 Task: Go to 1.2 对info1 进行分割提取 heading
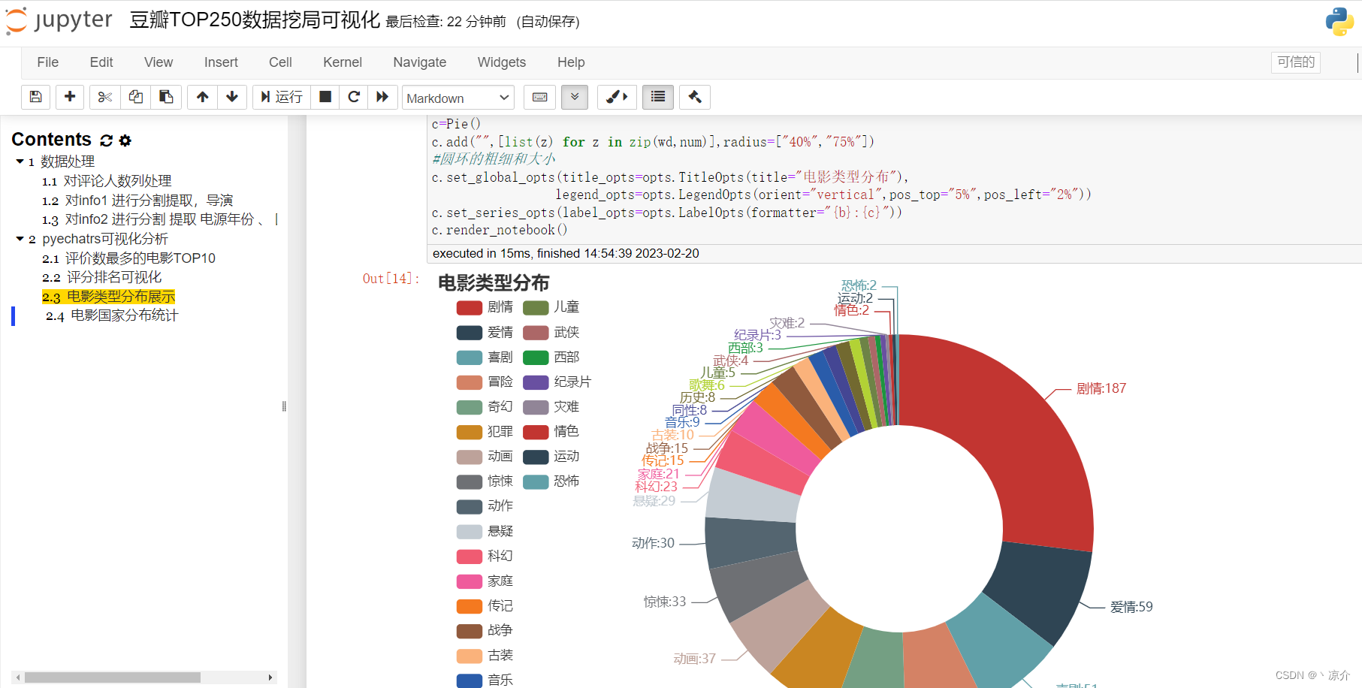(x=137, y=201)
